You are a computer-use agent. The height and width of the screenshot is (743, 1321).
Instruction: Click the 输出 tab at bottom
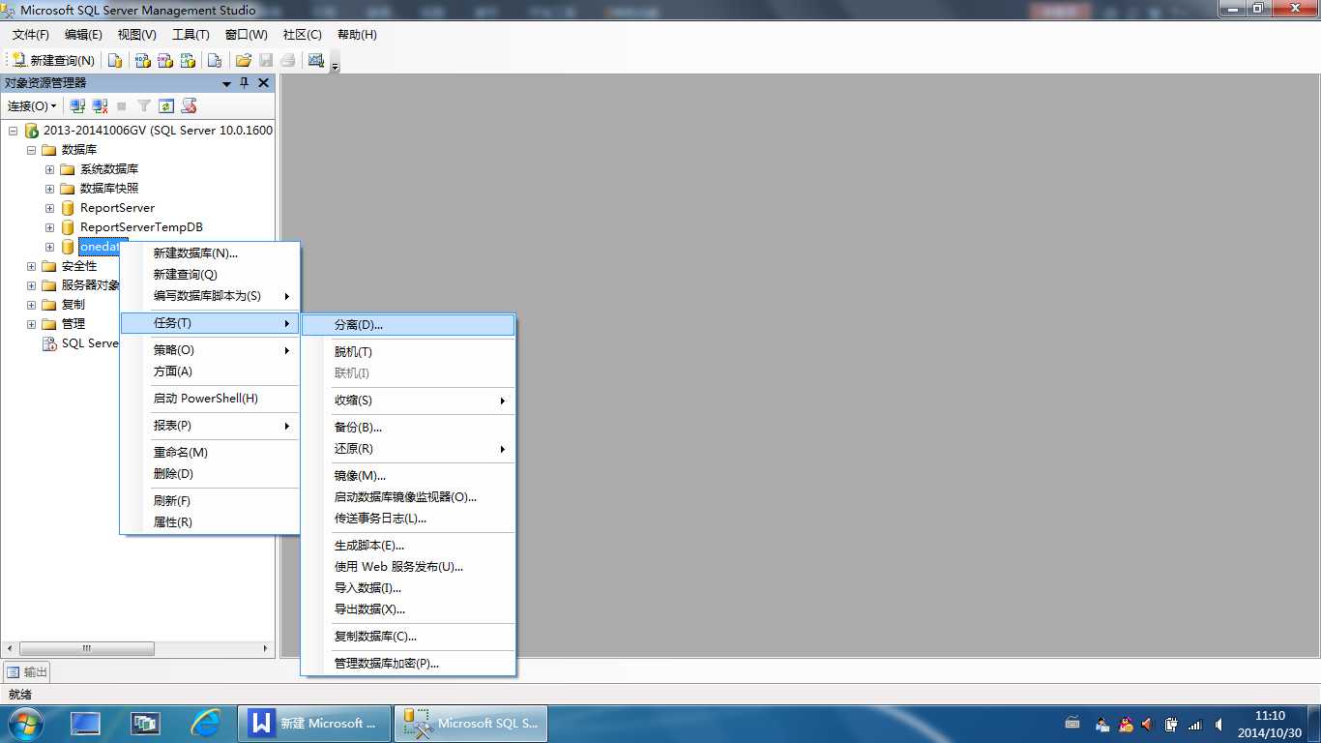pyautogui.click(x=27, y=672)
